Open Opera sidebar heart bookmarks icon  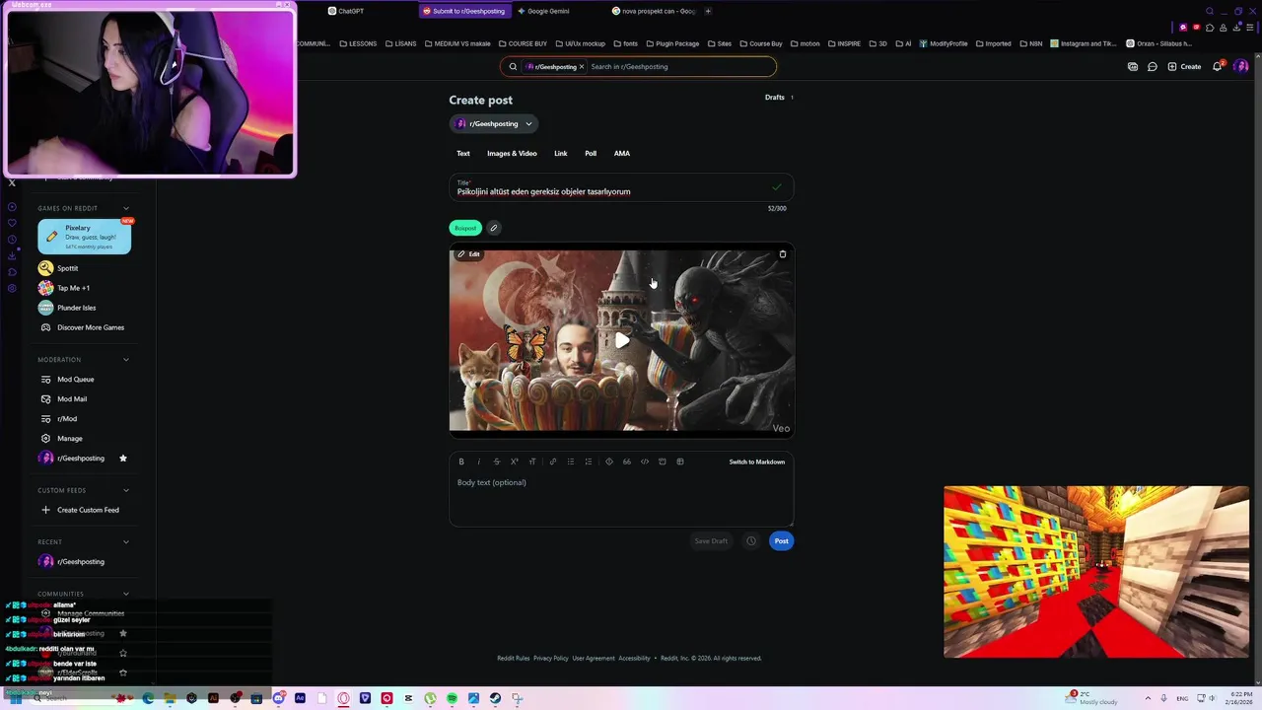[x=12, y=223]
